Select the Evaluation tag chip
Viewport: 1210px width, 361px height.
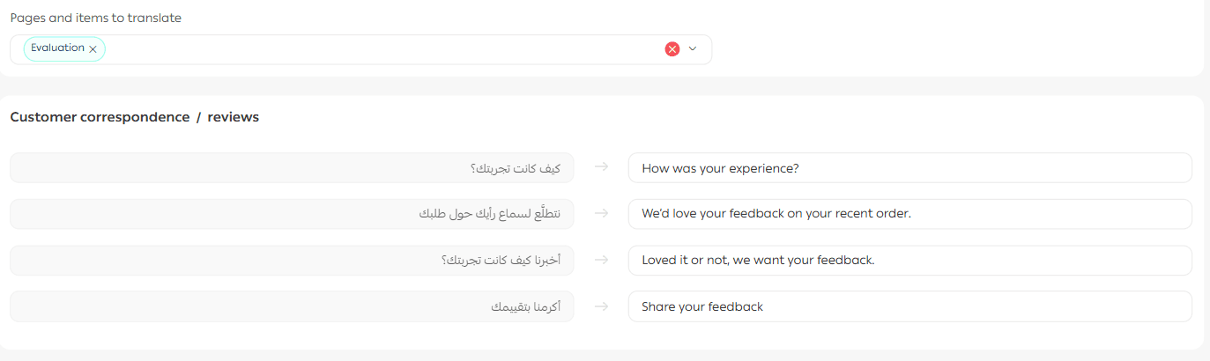(x=57, y=48)
